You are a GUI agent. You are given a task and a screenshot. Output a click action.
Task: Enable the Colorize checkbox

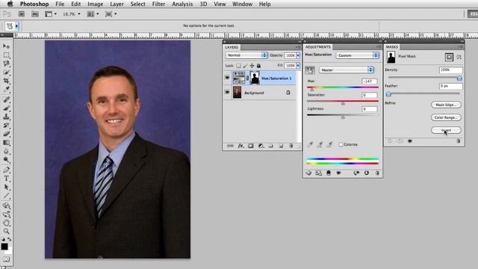tap(341, 144)
